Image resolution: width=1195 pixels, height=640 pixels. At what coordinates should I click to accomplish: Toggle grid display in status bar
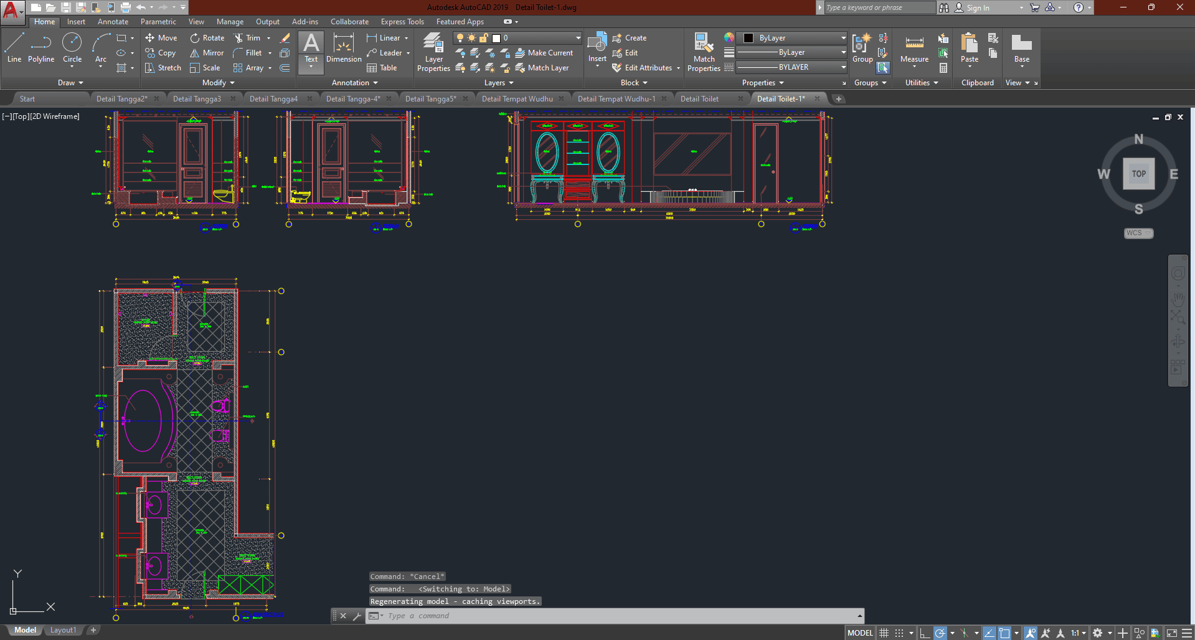[884, 633]
